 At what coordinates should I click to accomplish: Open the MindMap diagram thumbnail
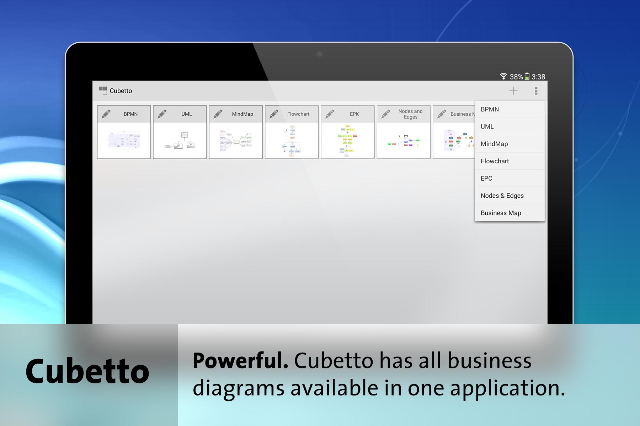(x=236, y=141)
